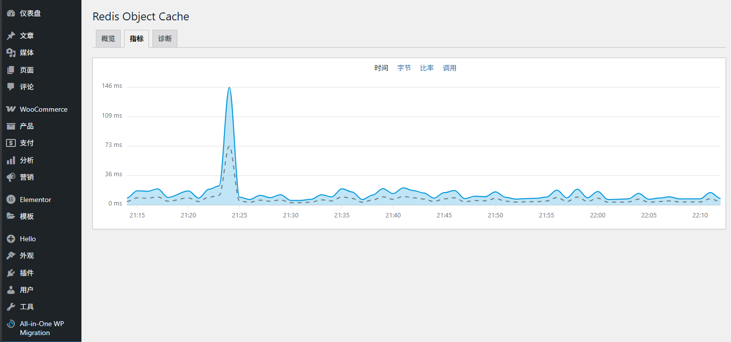Open the Elementor menu item

tap(35, 200)
